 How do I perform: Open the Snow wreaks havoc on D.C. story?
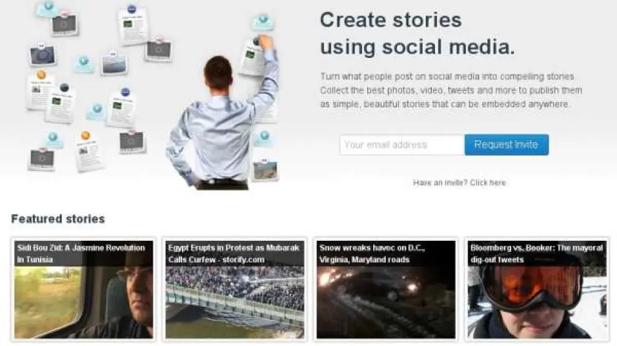coord(386,289)
